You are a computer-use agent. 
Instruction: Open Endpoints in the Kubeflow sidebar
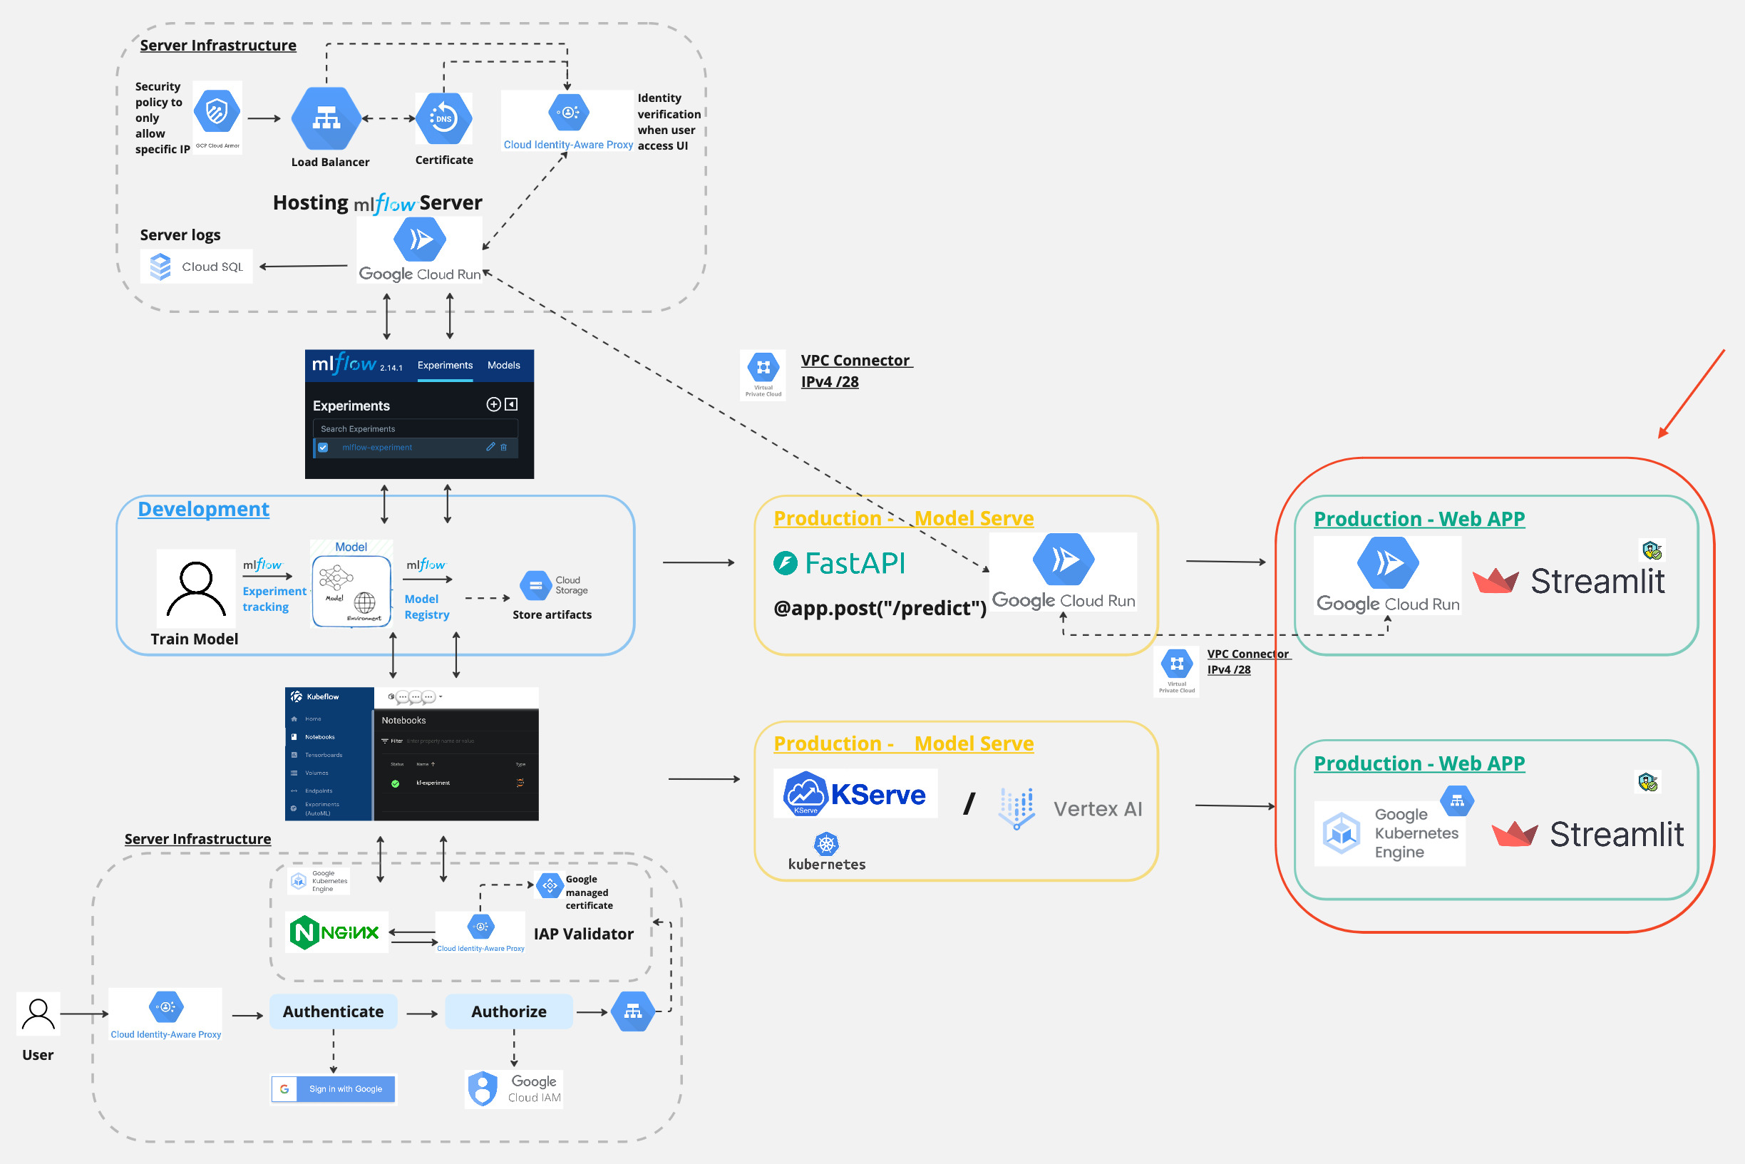coord(319,790)
